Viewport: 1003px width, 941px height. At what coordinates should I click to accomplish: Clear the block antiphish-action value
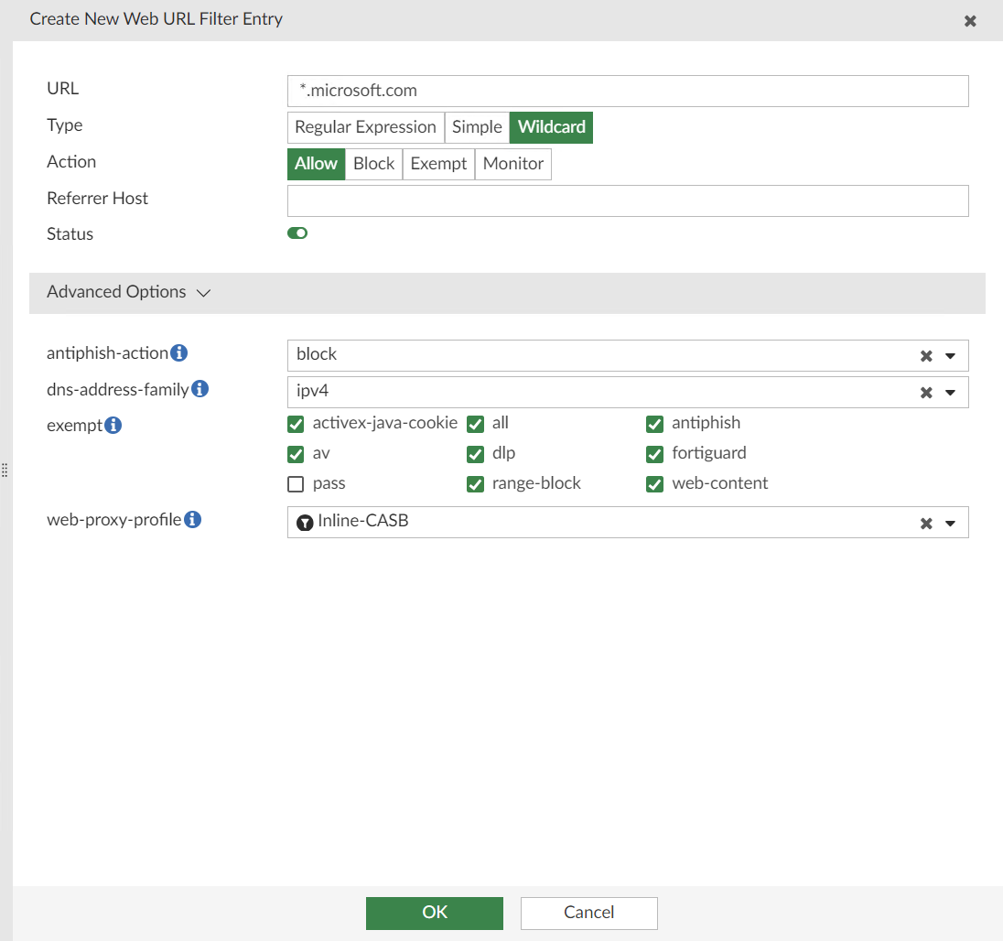(926, 355)
